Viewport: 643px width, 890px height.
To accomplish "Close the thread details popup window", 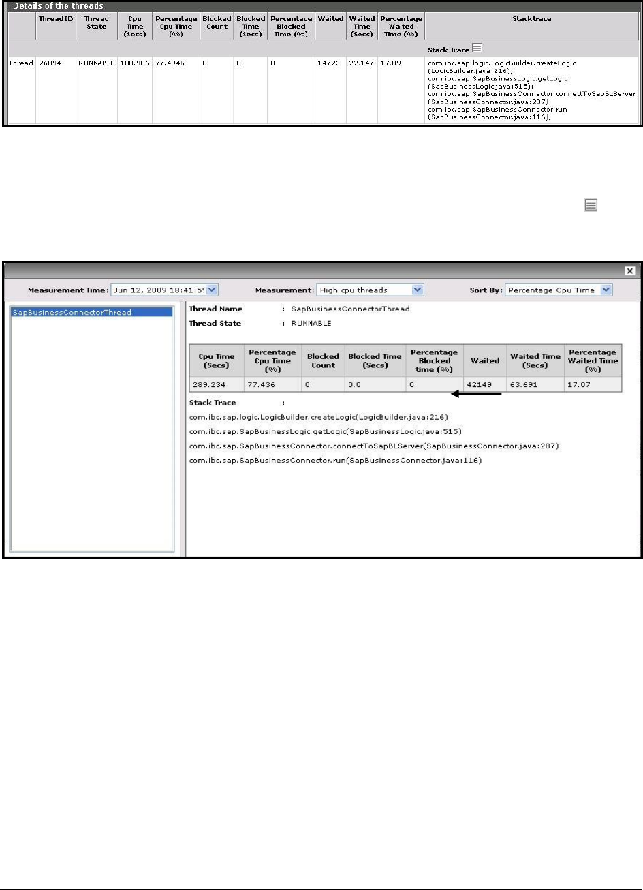I will tap(630, 271).
